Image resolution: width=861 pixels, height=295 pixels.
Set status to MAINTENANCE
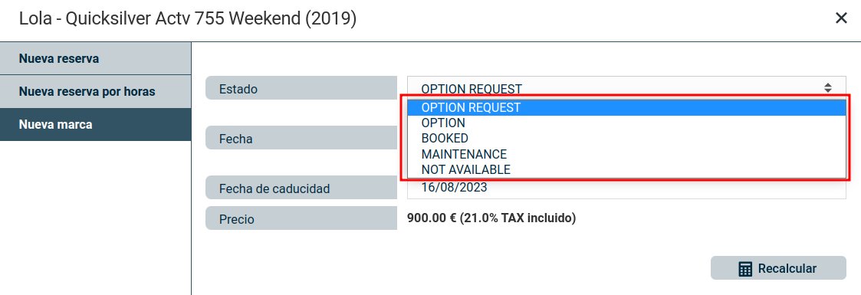[626, 154]
